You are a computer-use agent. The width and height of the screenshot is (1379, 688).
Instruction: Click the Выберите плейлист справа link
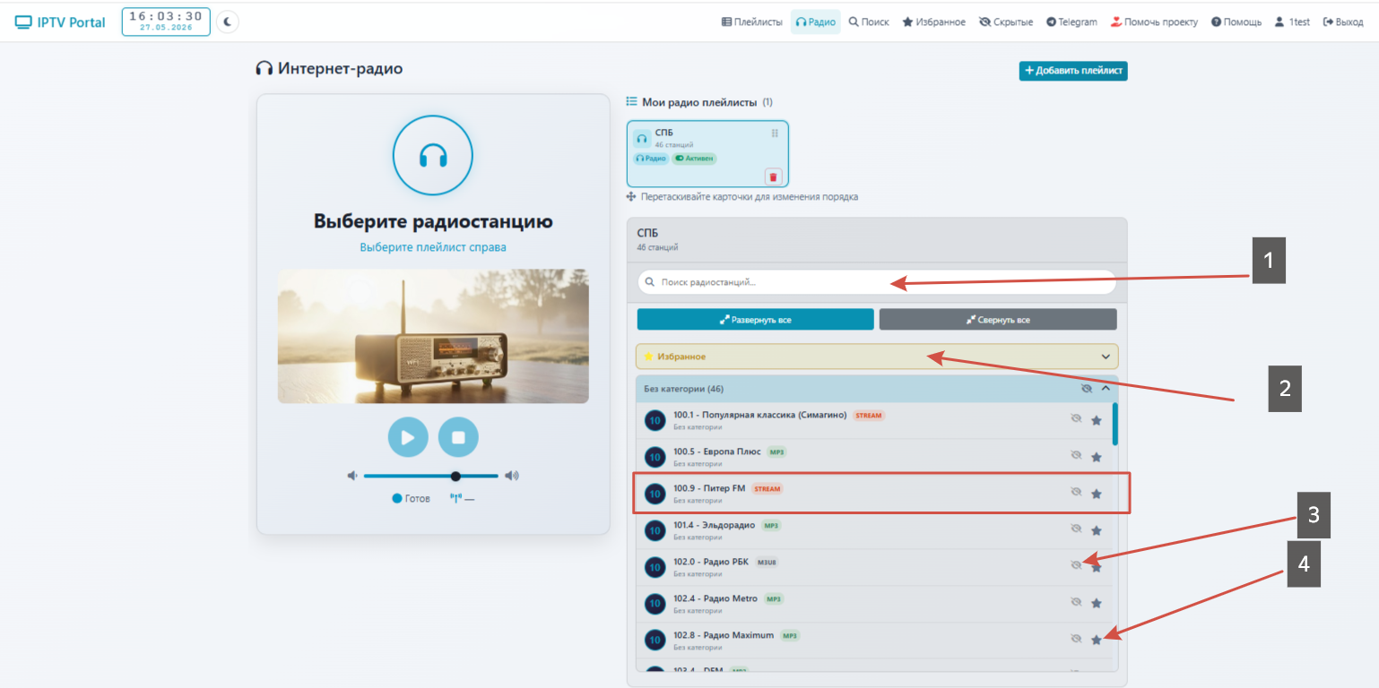(x=433, y=247)
